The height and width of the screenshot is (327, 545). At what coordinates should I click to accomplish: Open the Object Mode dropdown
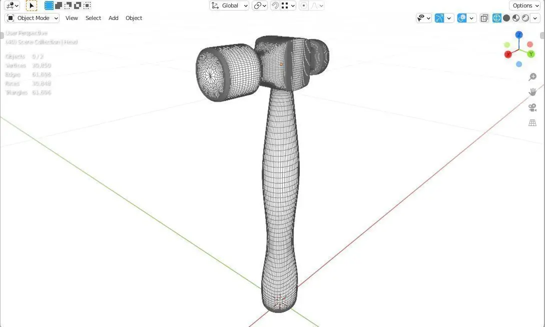[x=32, y=18]
